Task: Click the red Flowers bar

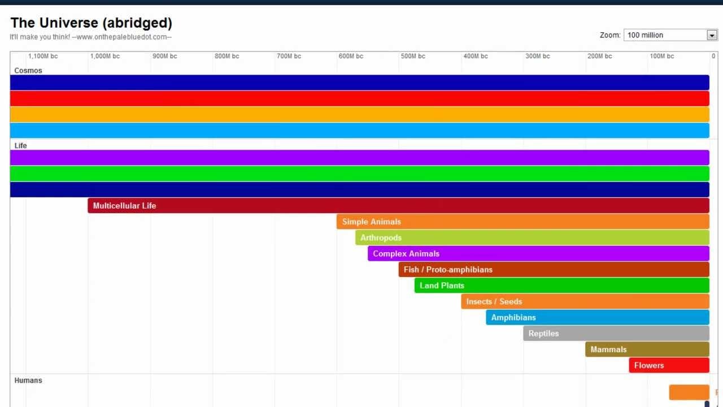Action: tap(669, 365)
